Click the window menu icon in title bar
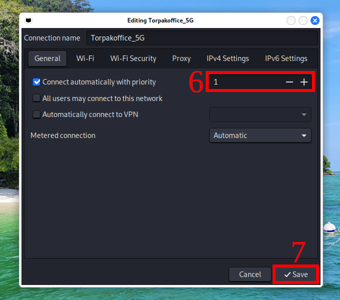340x300 pixels. pyautogui.click(x=28, y=20)
